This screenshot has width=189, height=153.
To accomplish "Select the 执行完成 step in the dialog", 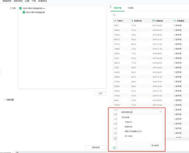I will 129,136.
